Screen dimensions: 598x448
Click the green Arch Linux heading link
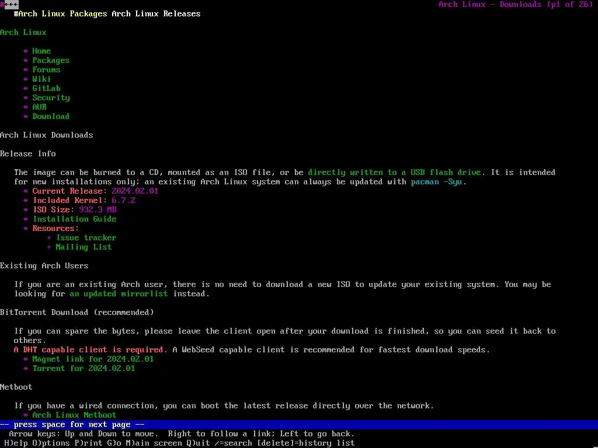23,33
